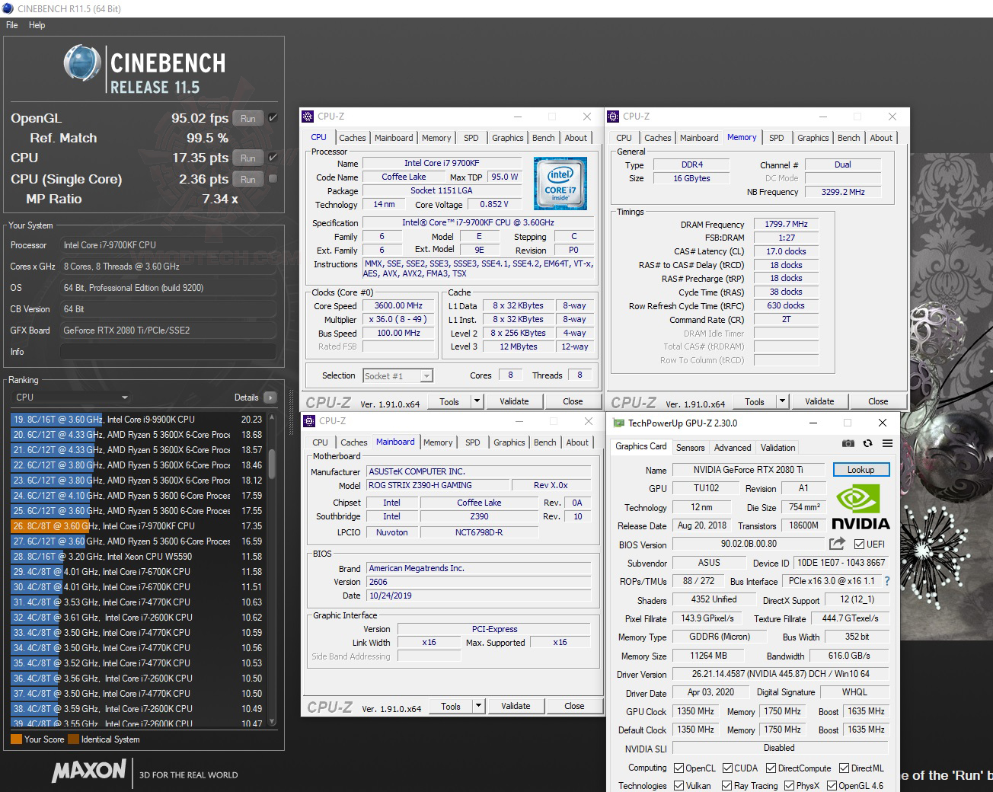993x792 pixels.
Task: Click the NVIDIA logo in GPU-Z
Action: coord(860,508)
